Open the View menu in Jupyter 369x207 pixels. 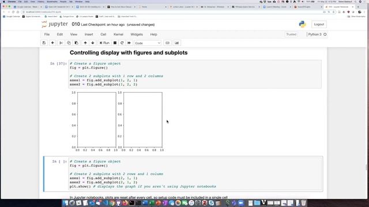[x=74, y=34]
